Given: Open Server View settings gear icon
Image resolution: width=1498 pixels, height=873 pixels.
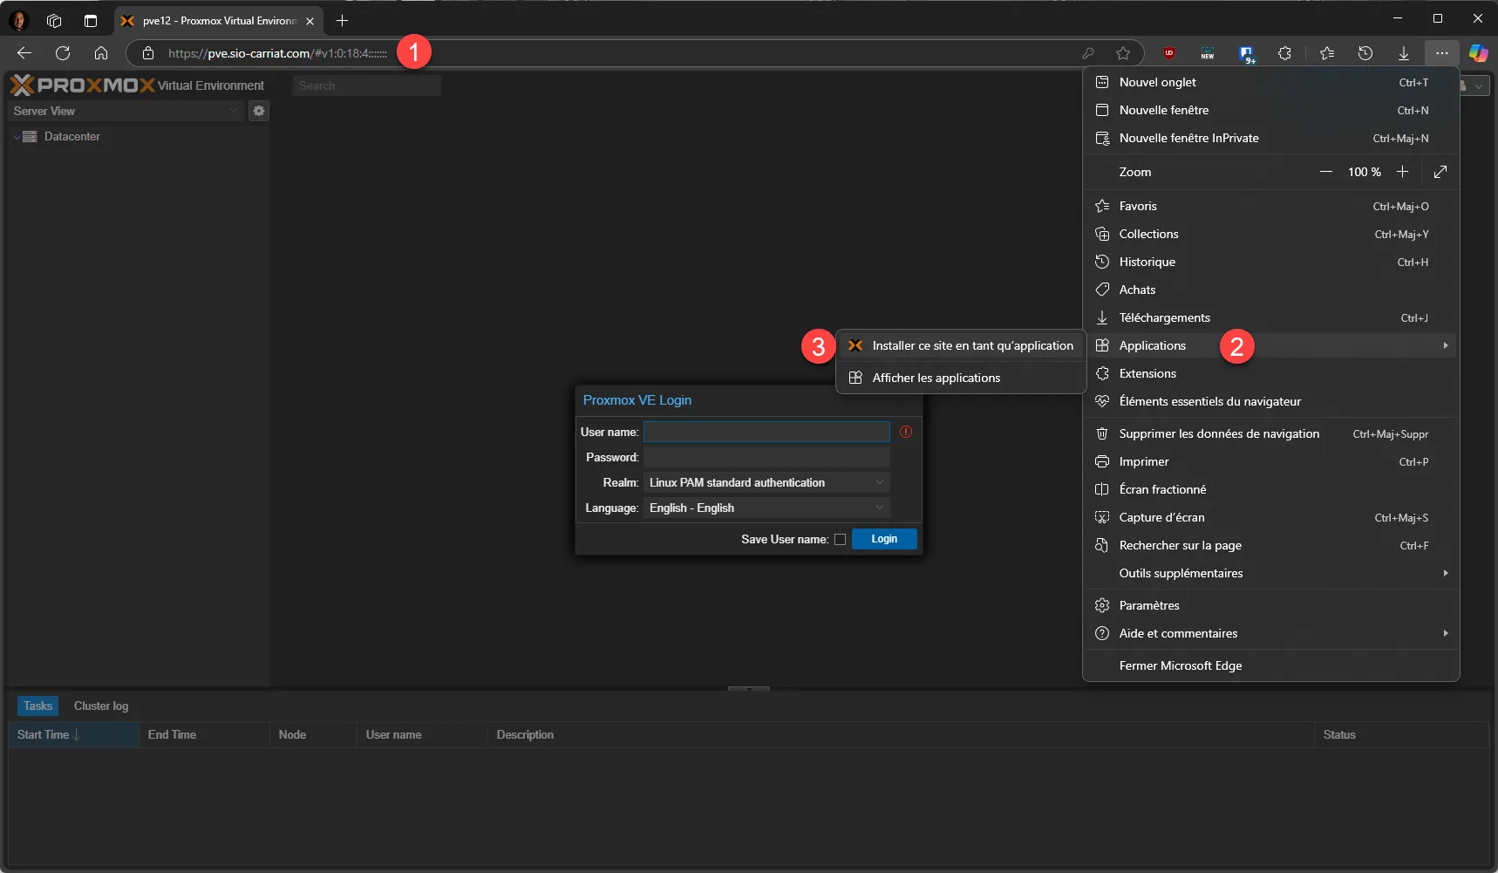Looking at the screenshot, I should coord(259,111).
